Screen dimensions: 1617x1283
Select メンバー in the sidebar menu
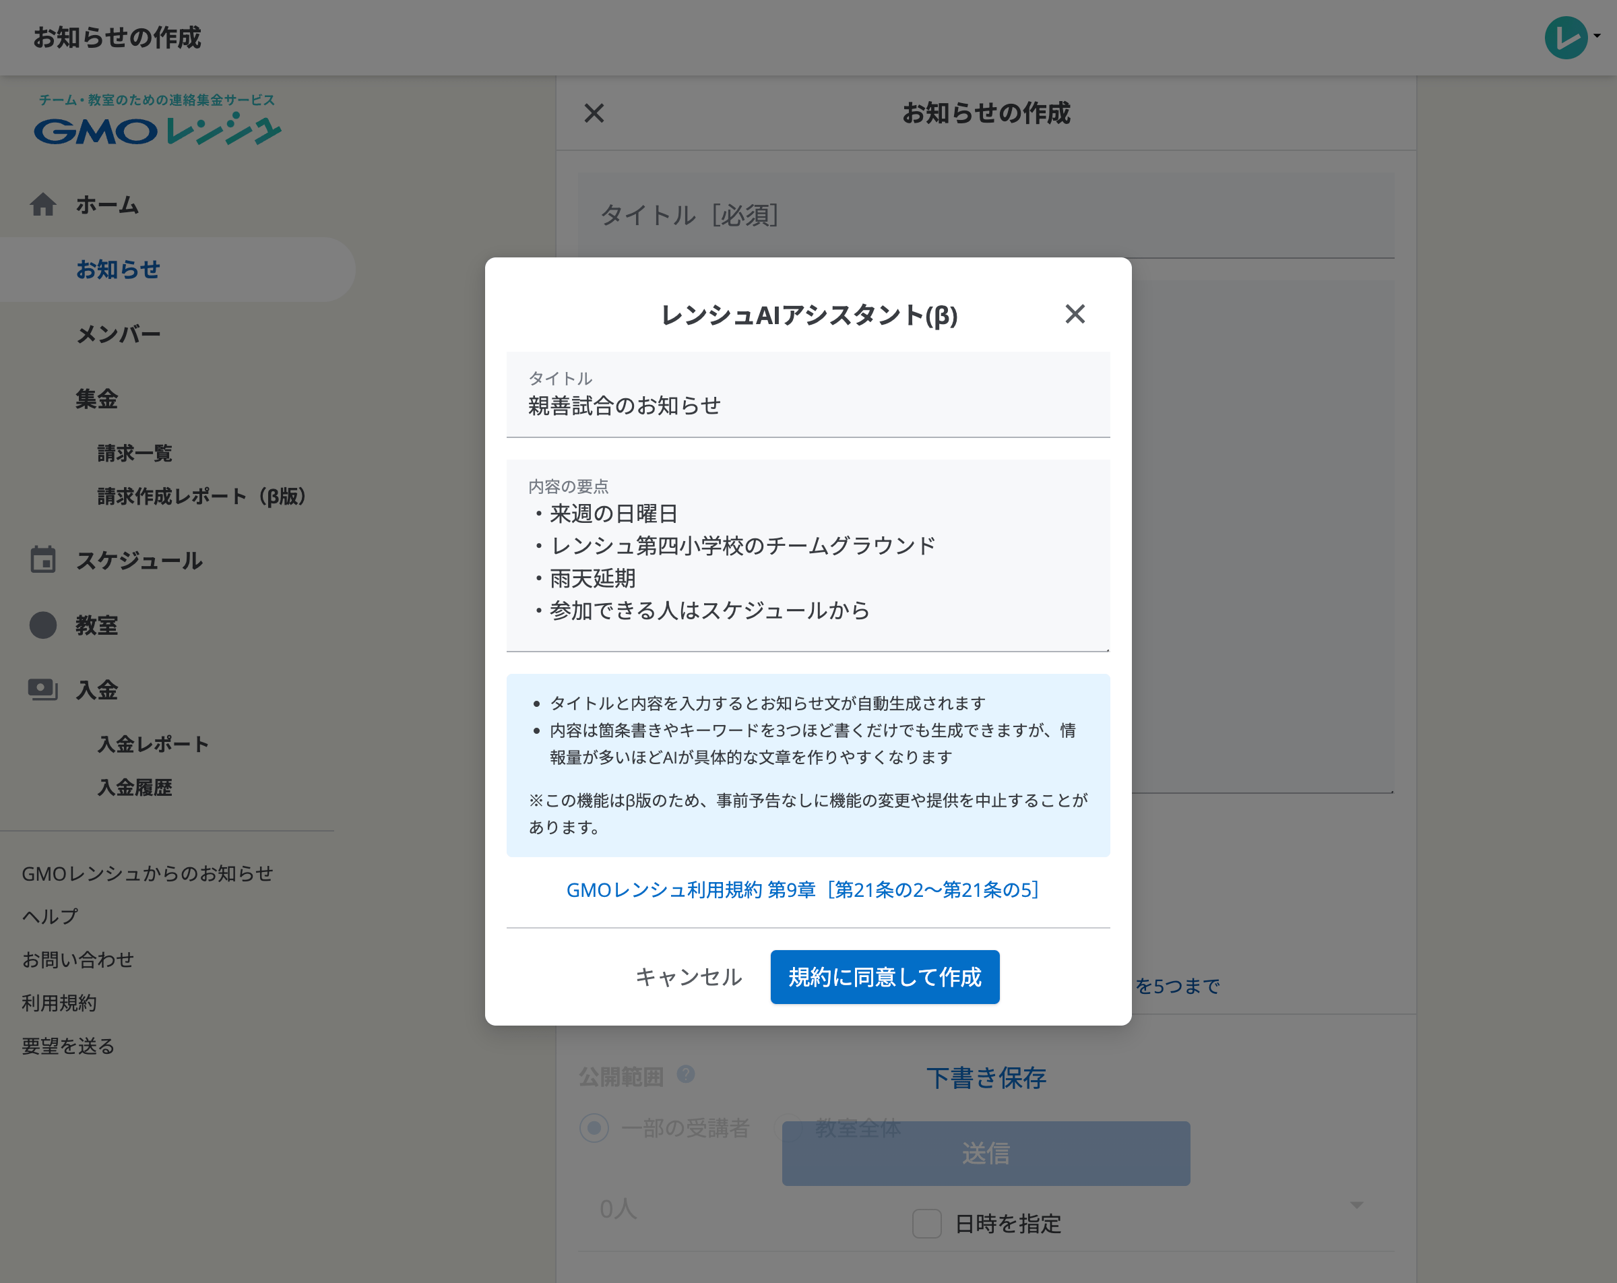119,334
